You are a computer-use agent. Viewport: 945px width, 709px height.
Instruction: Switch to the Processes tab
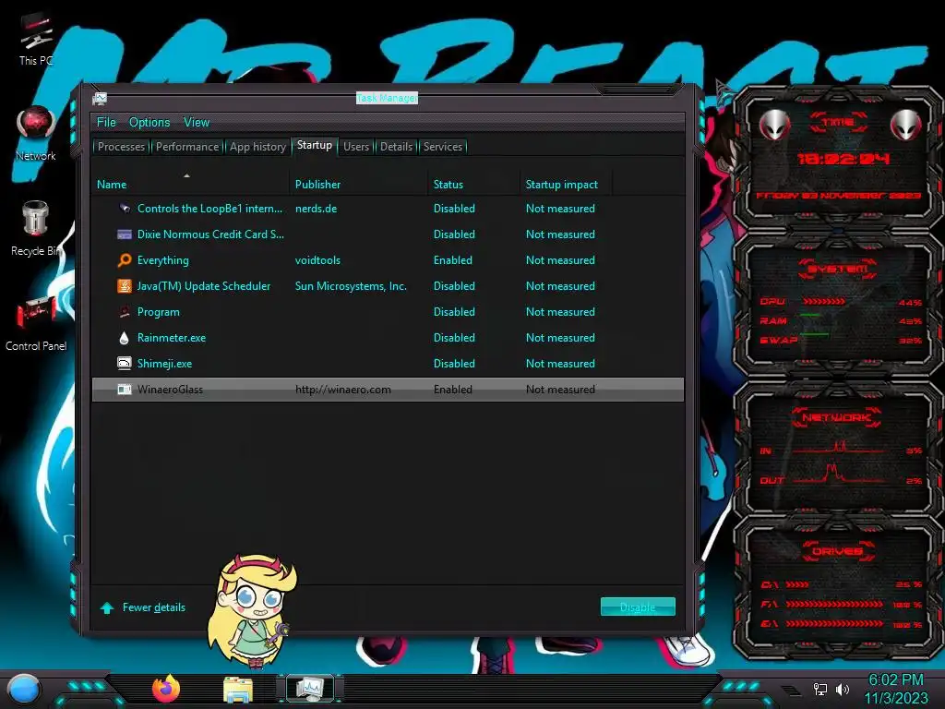[121, 147]
